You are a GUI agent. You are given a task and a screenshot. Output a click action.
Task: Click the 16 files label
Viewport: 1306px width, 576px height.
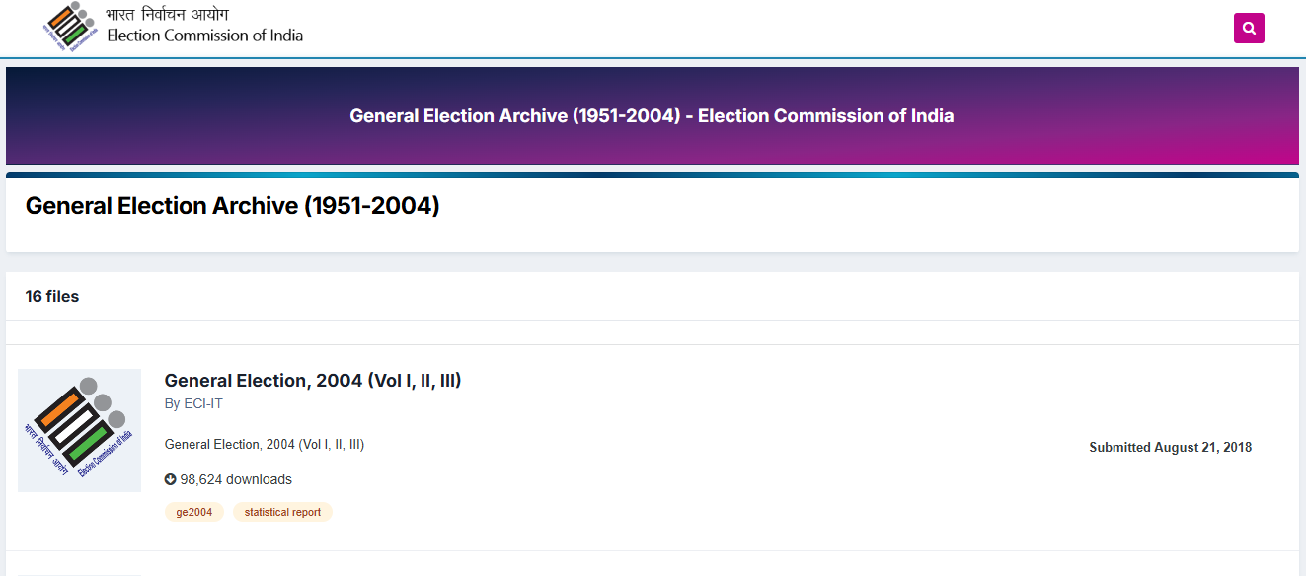[51, 296]
